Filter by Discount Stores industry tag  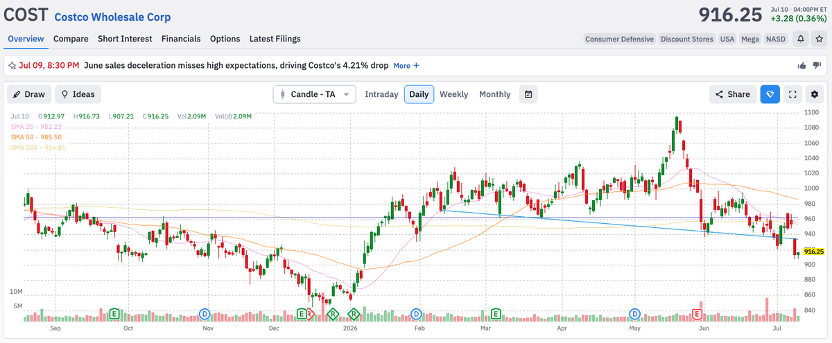[x=686, y=39]
